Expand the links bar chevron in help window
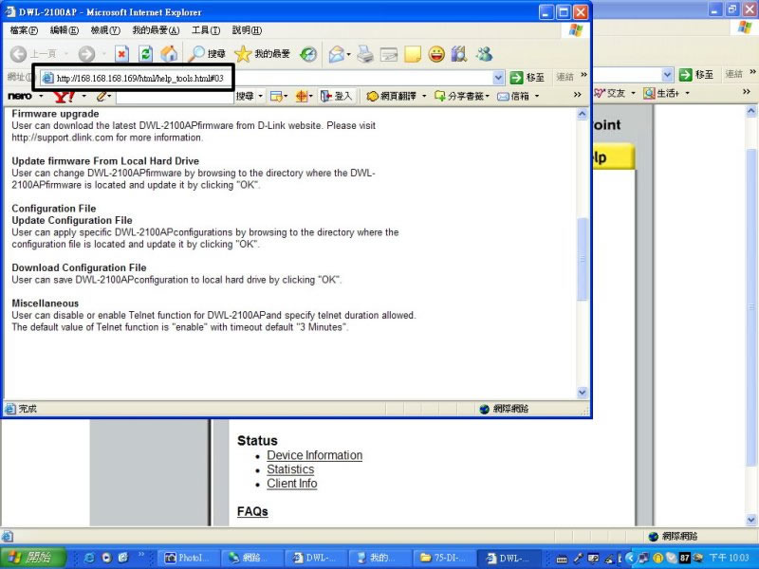Viewport: 759px width, 569px height. coord(583,75)
